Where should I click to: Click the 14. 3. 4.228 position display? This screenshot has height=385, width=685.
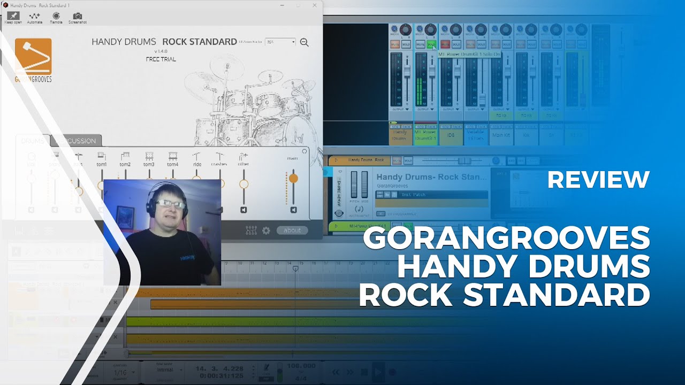[220, 369]
